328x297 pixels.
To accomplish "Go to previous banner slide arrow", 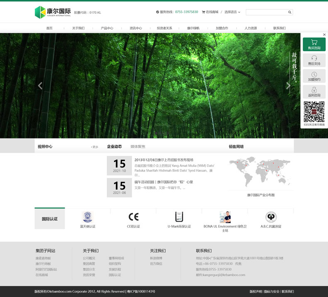I will coord(40,85).
